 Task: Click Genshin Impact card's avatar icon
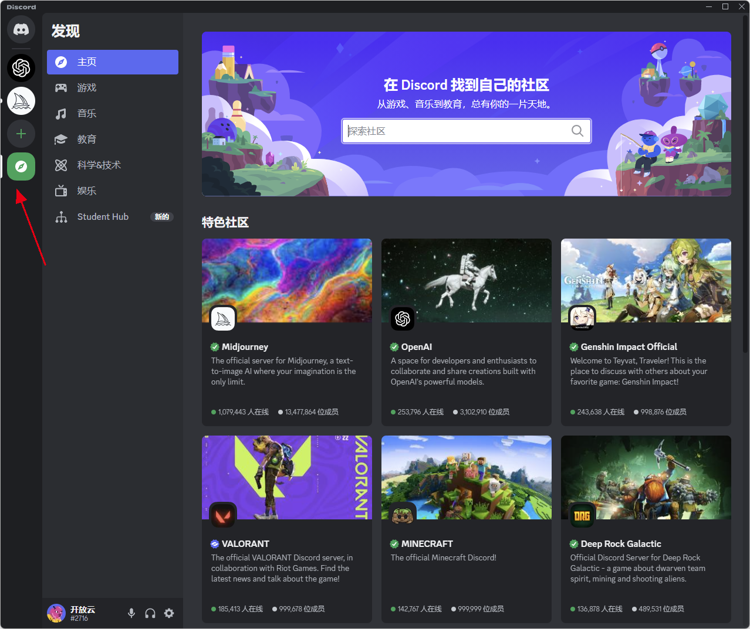click(x=582, y=318)
